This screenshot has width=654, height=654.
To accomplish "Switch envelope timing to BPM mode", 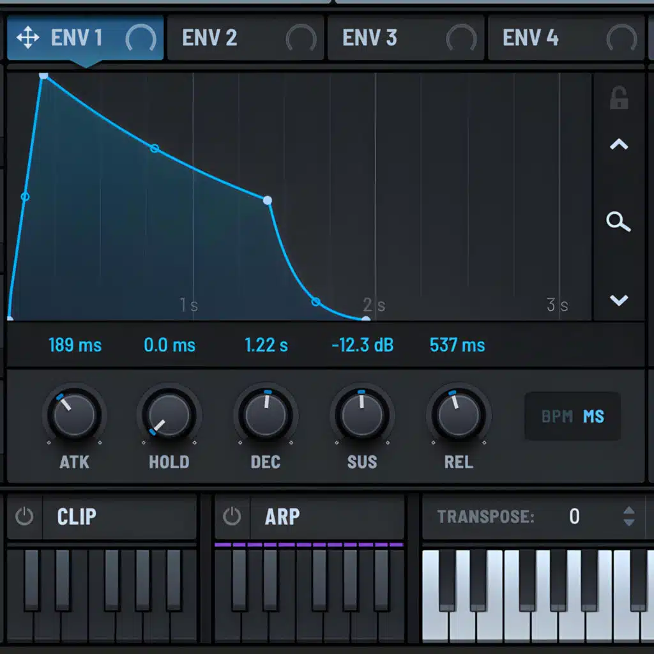I will (557, 417).
